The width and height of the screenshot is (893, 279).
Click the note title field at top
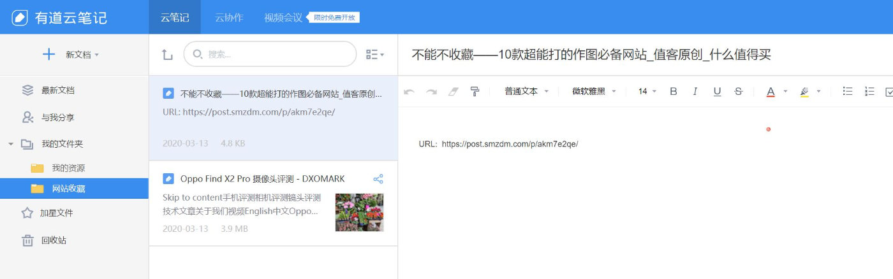click(x=591, y=54)
